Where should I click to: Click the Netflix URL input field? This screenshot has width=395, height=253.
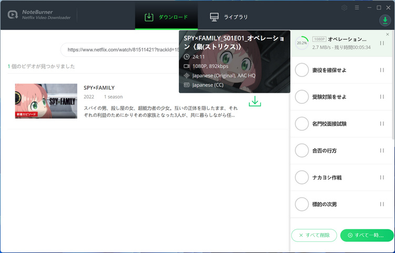pyautogui.click(x=120, y=50)
